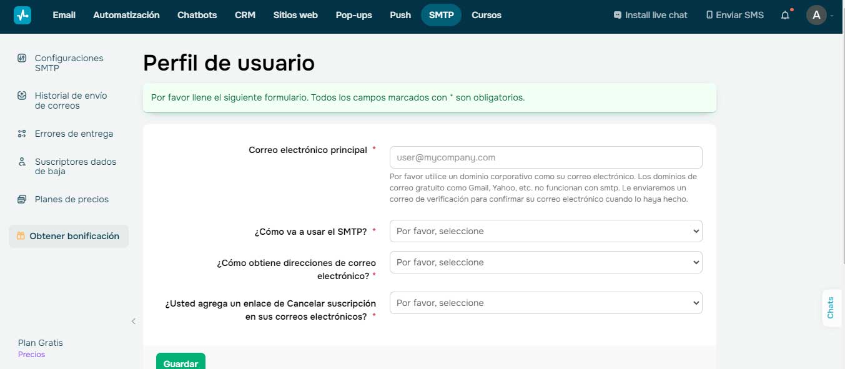Open the Chats side widget
Image resolution: width=845 pixels, height=369 pixels.
click(831, 308)
